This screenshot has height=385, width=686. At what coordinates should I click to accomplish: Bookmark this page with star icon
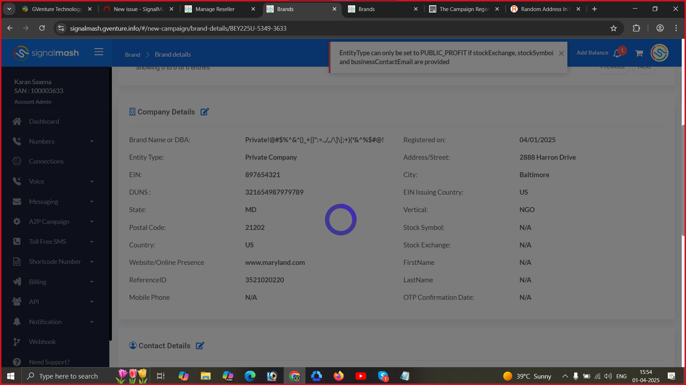coord(613,28)
